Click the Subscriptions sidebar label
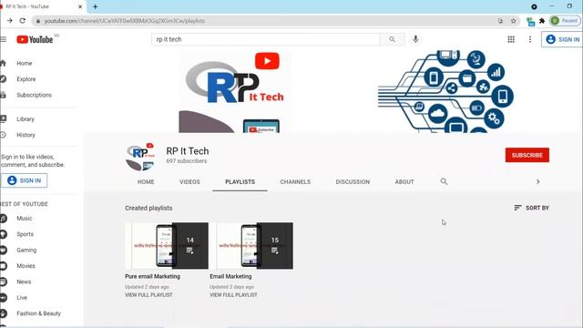Screen dimensions: 583x328 pyautogui.click(x=34, y=95)
